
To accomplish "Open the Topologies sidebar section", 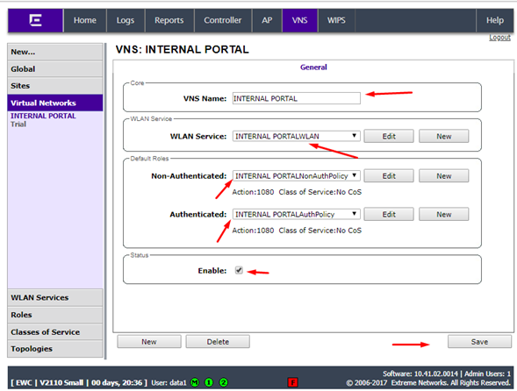I will 55,349.
